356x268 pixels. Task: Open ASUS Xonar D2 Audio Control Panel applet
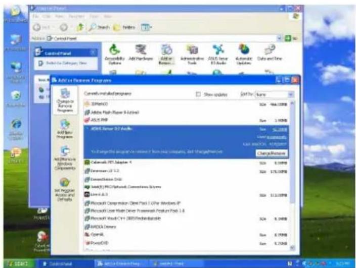tap(218, 55)
